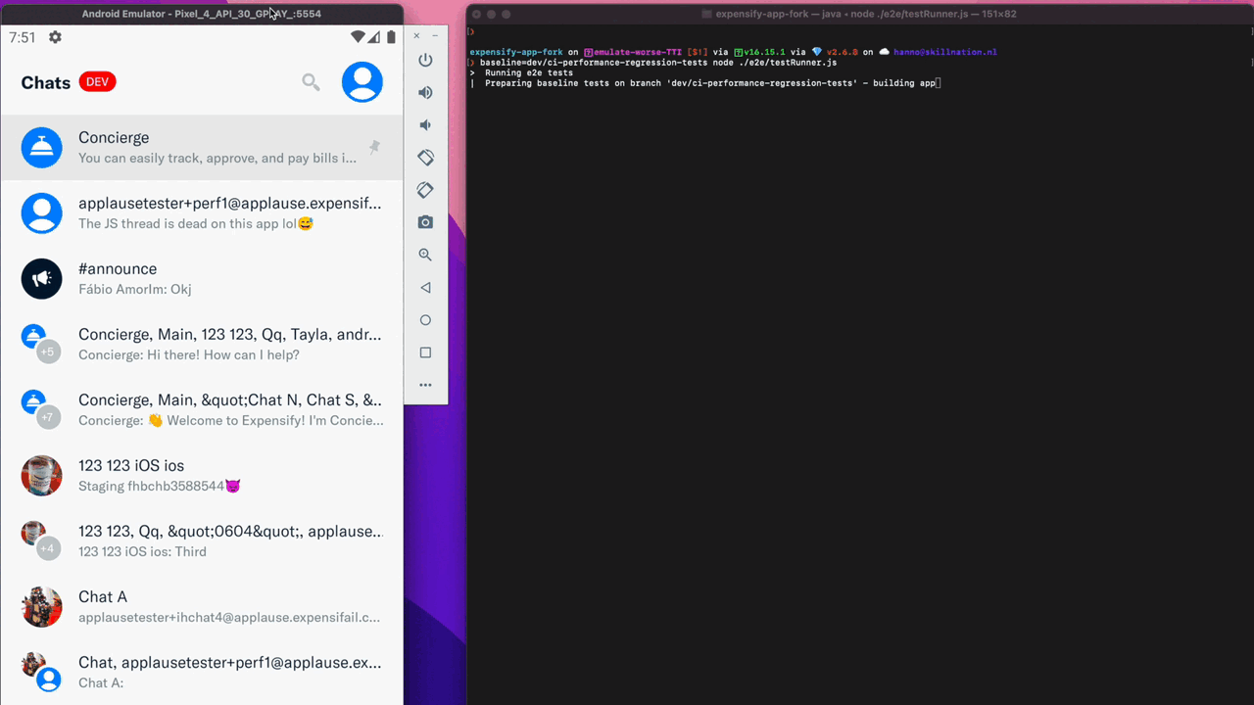Open chat '123 123, Qq, &quot;0604&quot;'
This screenshot has height=705, width=1254.
tap(202, 541)
